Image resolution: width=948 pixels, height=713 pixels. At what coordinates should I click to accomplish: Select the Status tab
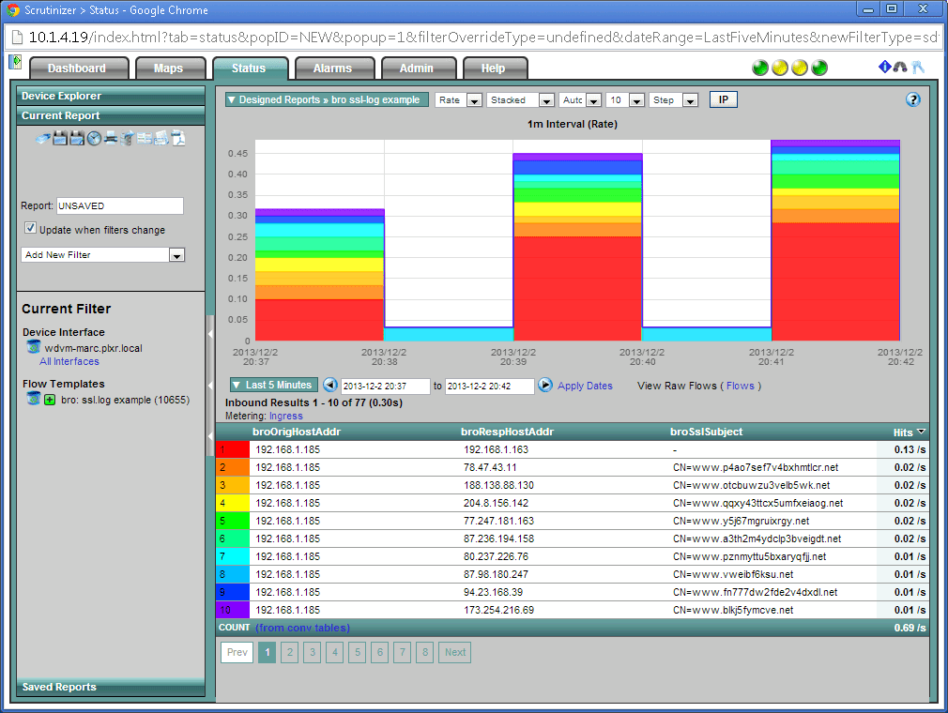[251, 68]
